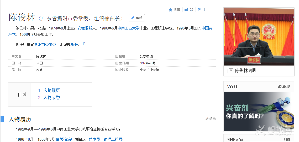Click the reference footnote [1]
Screen dimensions: 299x142
click(x=85, y=43)
